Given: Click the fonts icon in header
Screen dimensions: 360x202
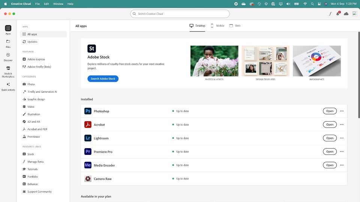Looking at the screenshot, I should point(330,14).
